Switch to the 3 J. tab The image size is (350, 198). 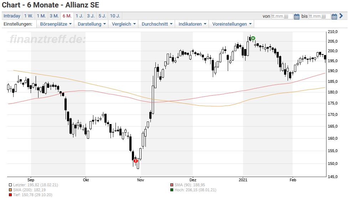91,16
